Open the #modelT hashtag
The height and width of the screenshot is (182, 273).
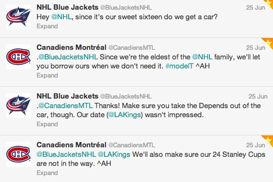click(x=179, y=67)
